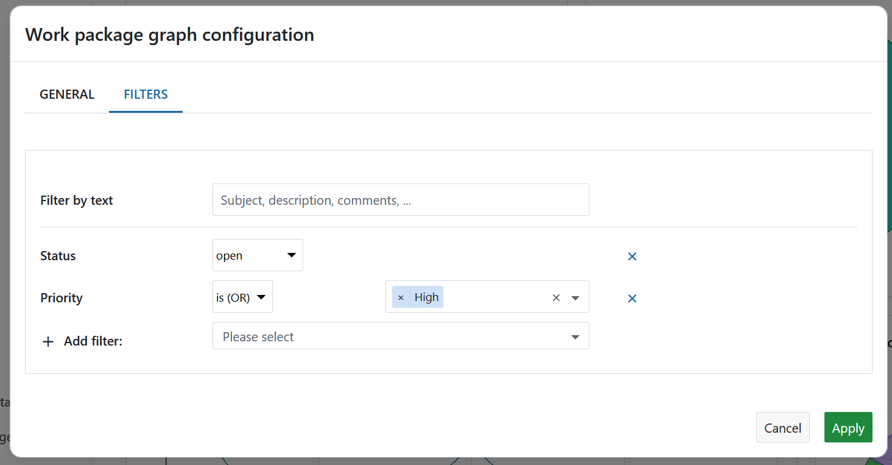The height and width of the screenshot is (465, 892).
Task: Toggle the Status filter to closed
Action: coord(258,255)
